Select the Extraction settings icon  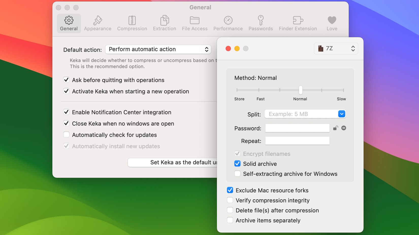(164, 23)
